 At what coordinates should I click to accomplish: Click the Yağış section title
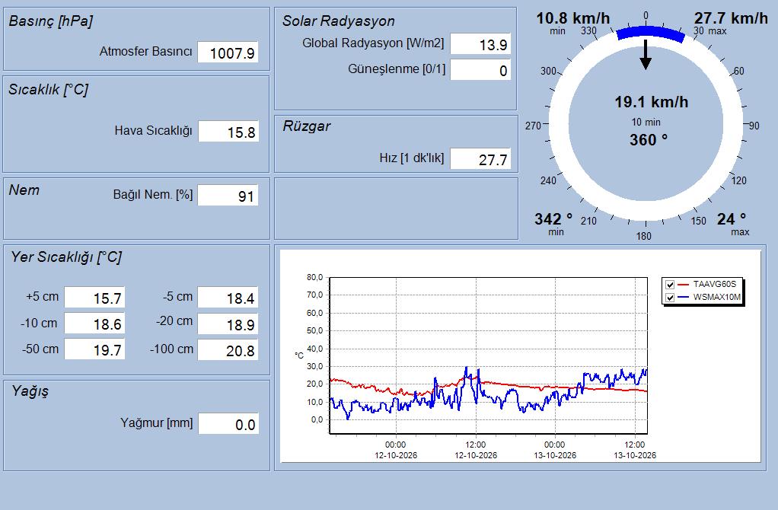click(30, 391)
